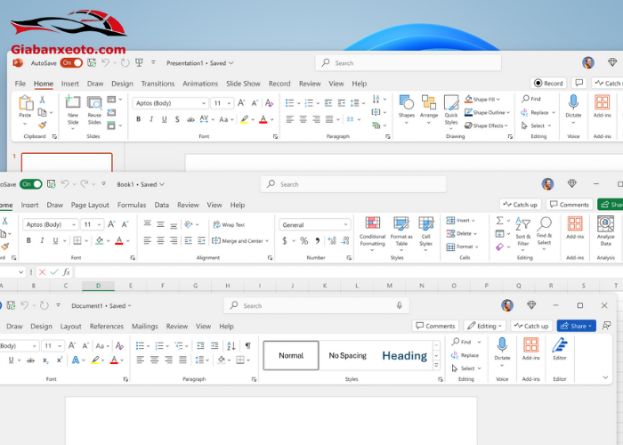Screen dimensions: 623x445
Task: Expand Excel Merge and Center dropdown
Action: [267, 241]
